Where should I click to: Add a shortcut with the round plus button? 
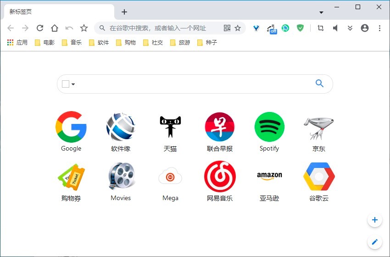tap(375, 220)
